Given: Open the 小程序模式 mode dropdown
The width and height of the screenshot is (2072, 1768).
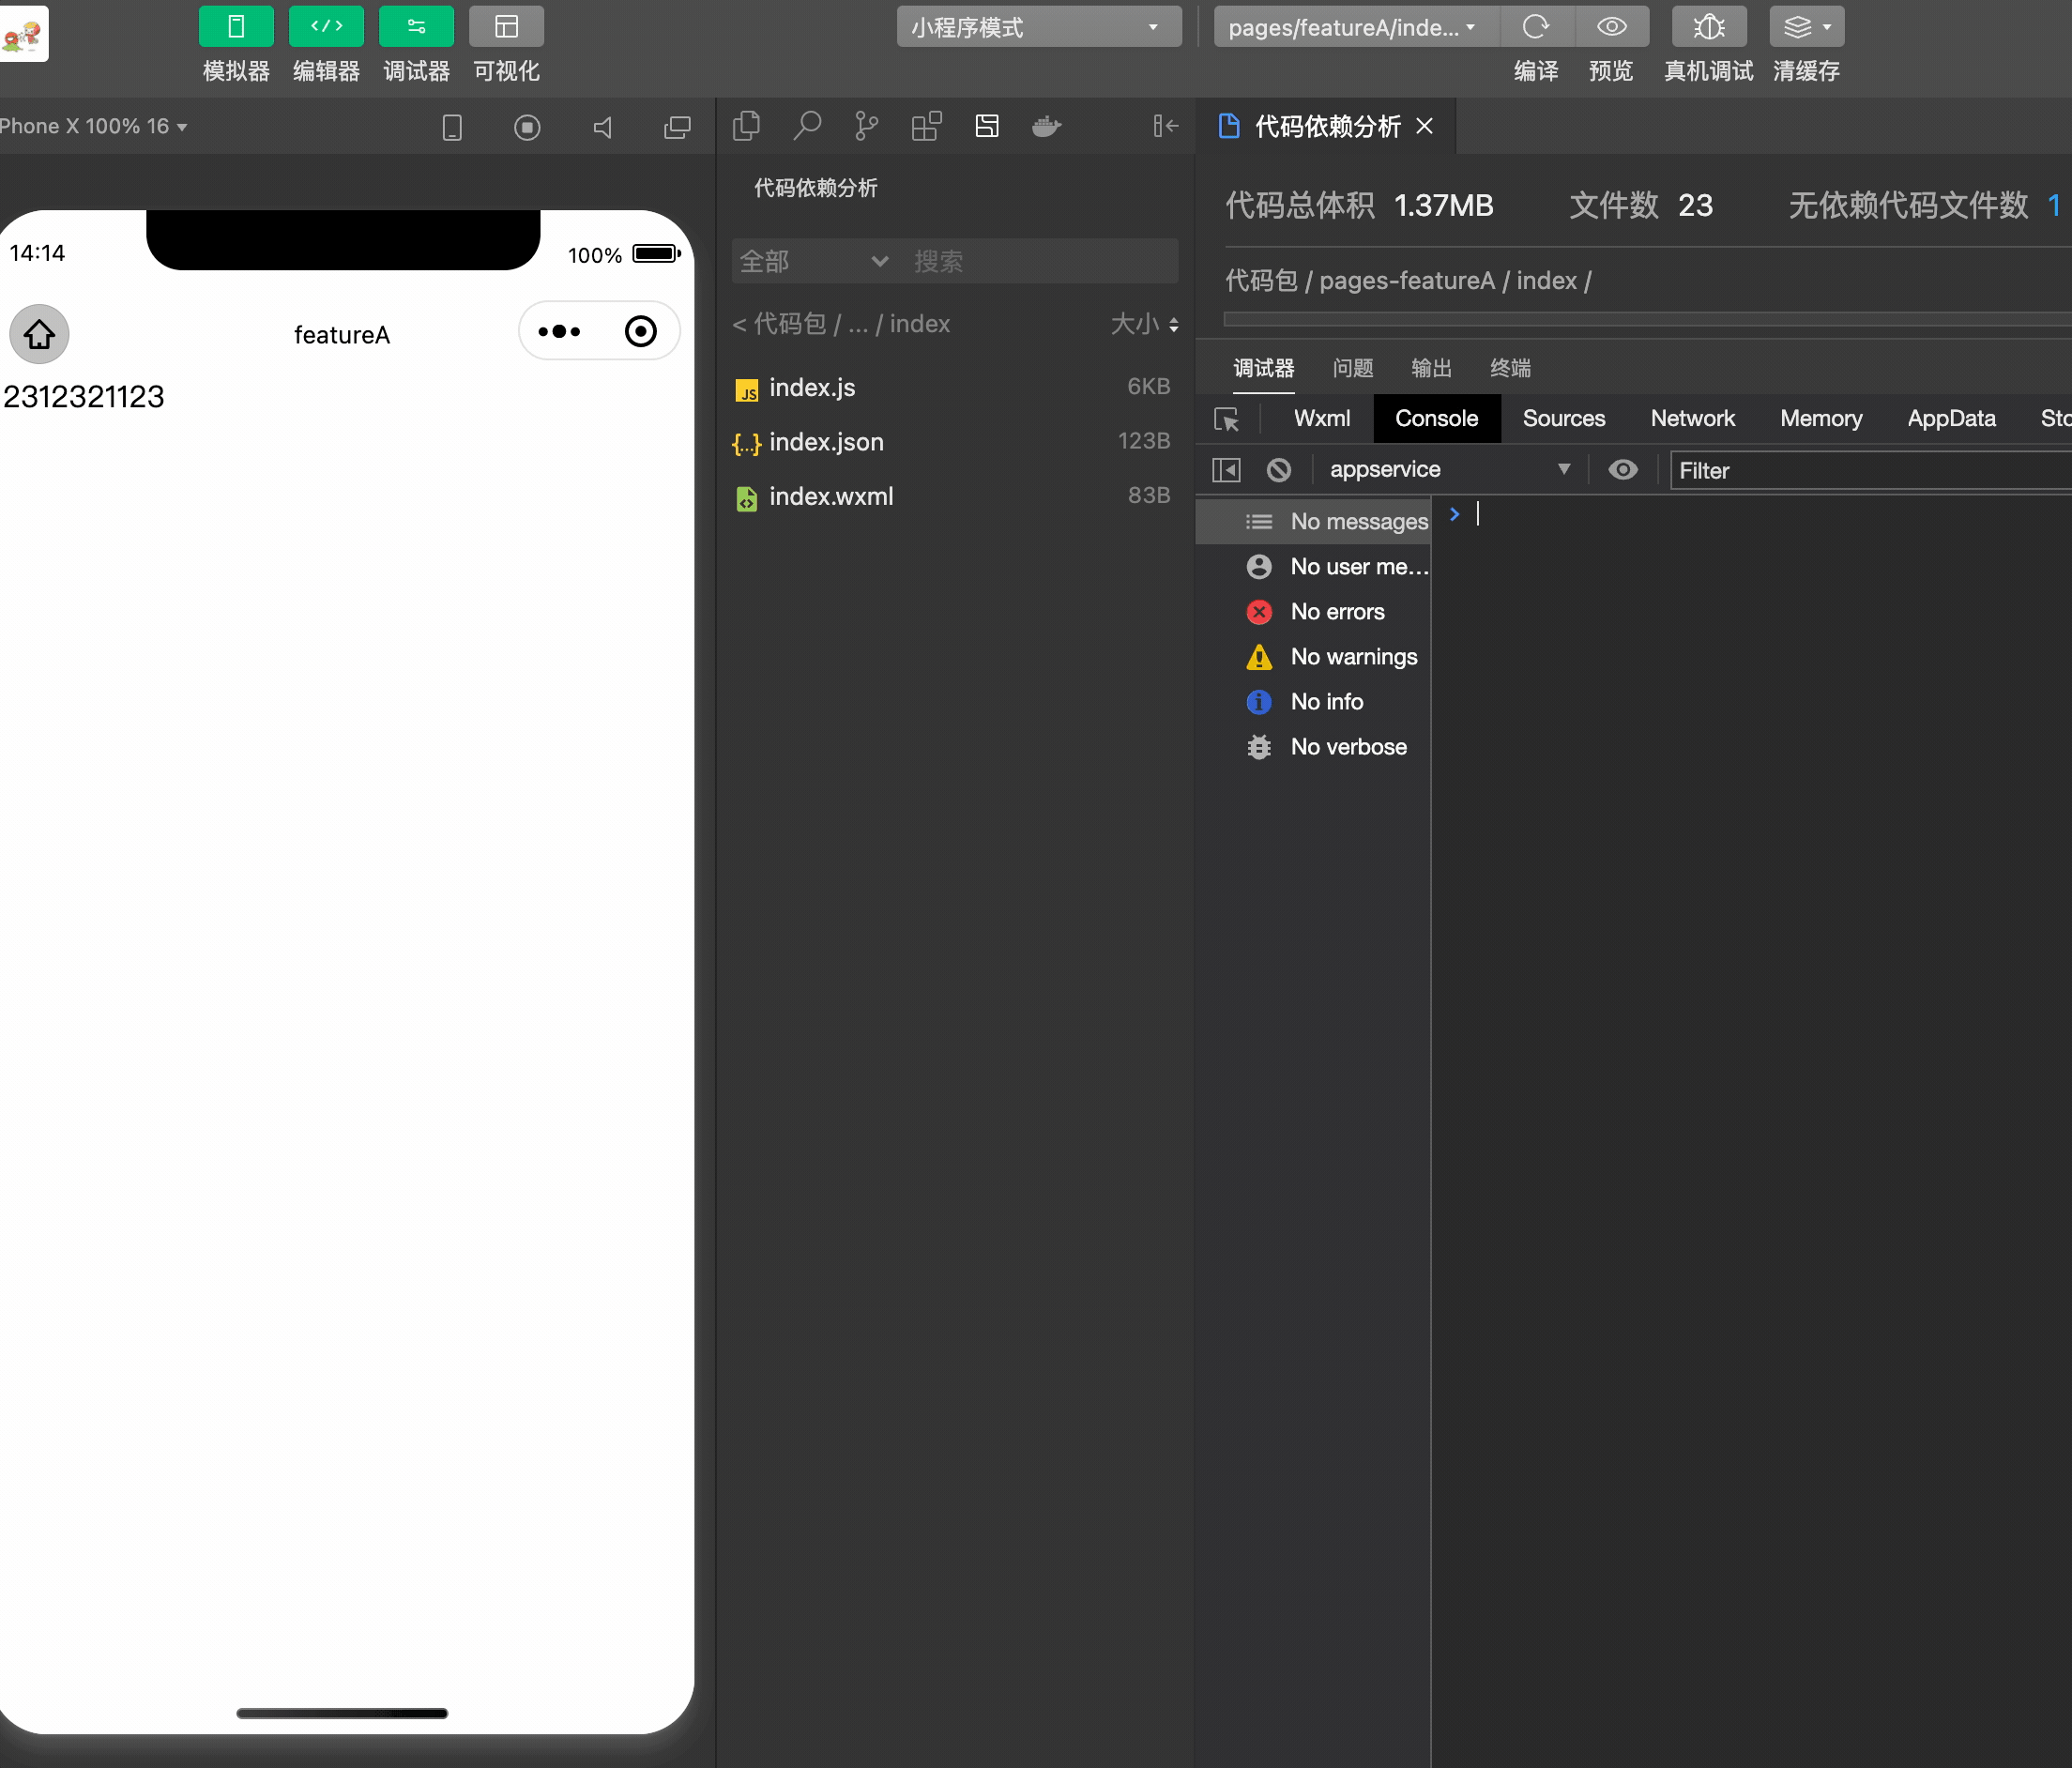Looking at the screenshot, I should pyautogui.click(x=1038, y=27).
